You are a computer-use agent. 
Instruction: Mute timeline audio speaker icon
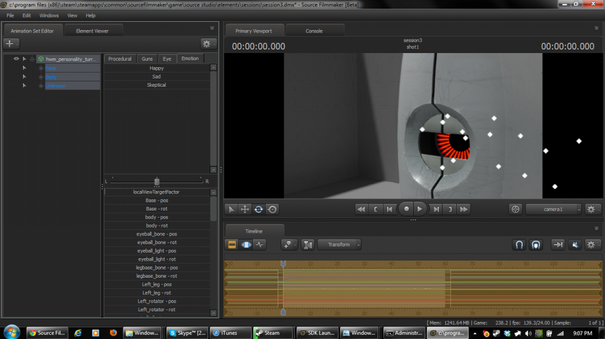point(575,245)
